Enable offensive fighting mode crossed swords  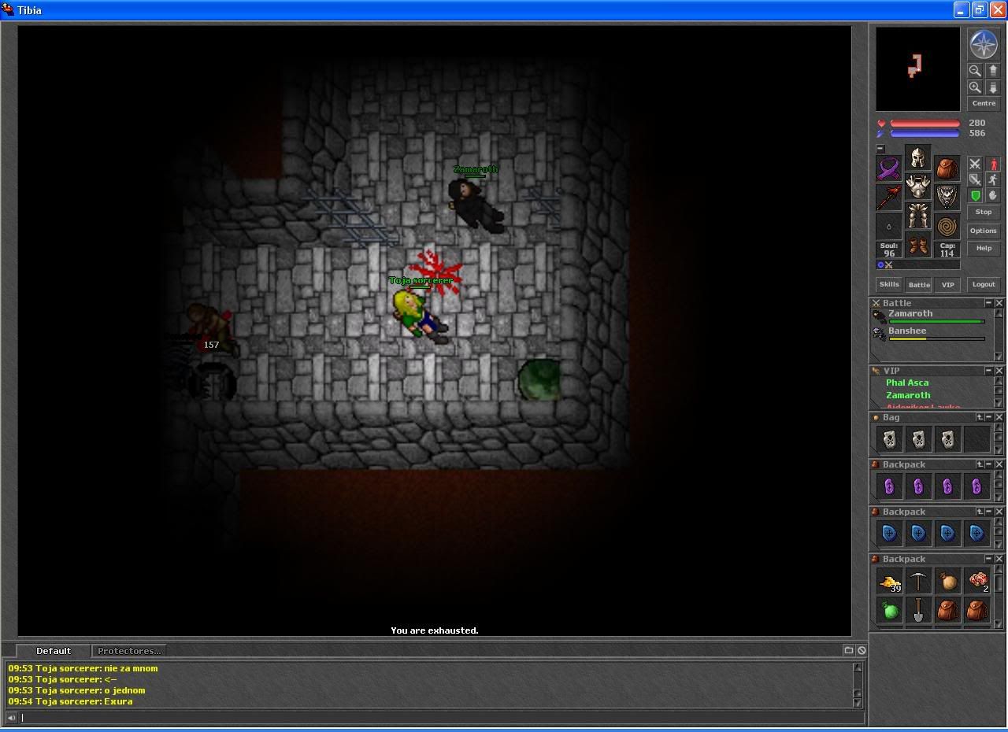click(975, 164)
